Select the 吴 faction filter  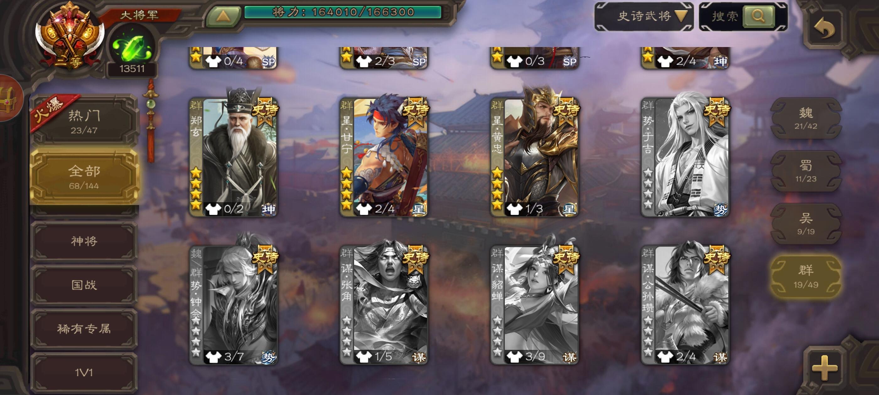[806, 224]
